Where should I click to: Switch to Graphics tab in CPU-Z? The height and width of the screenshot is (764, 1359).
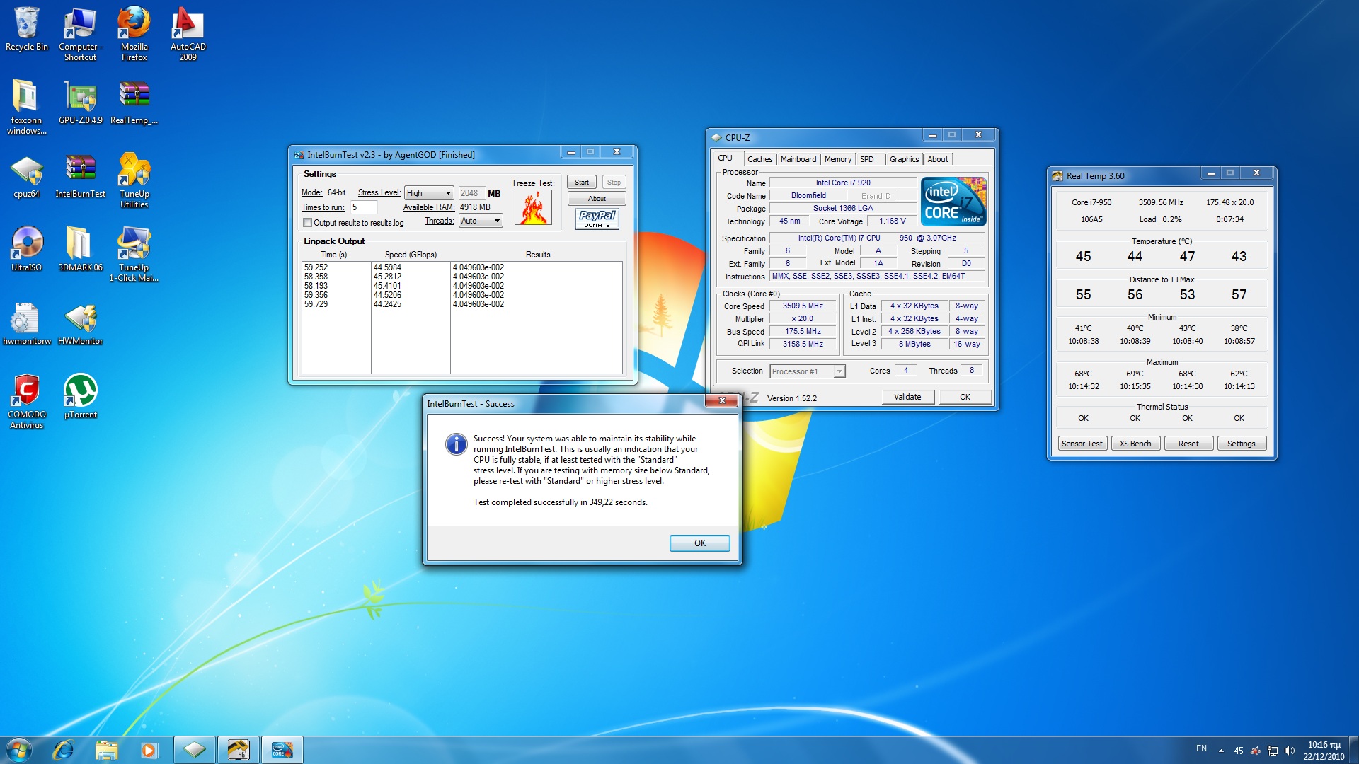coord(904,159)
